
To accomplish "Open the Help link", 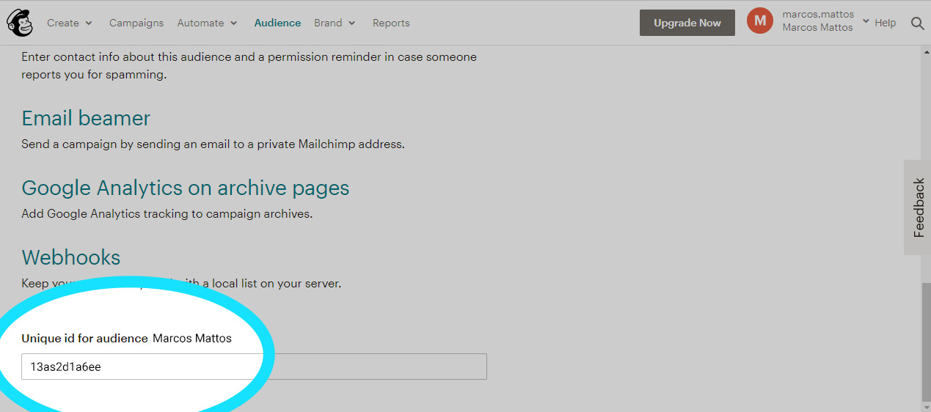I will tap(886, 23).
